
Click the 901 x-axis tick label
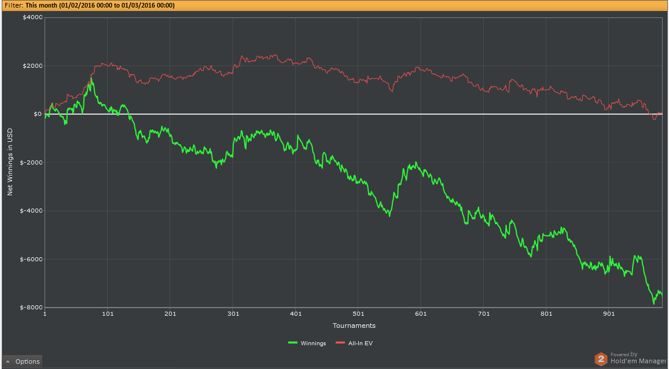pos(608,314)
